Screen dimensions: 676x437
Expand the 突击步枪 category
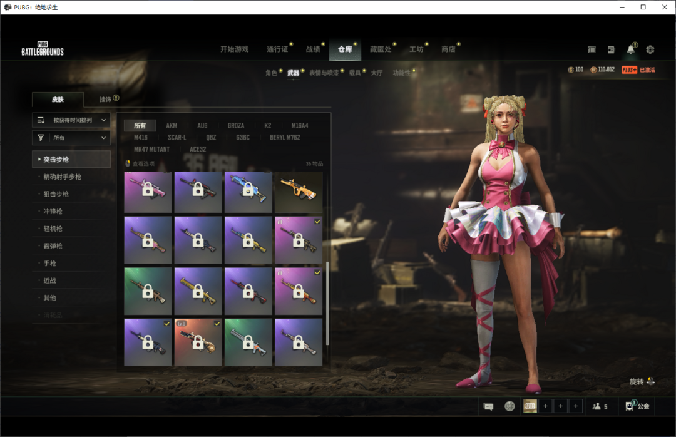tap(71, 159)
